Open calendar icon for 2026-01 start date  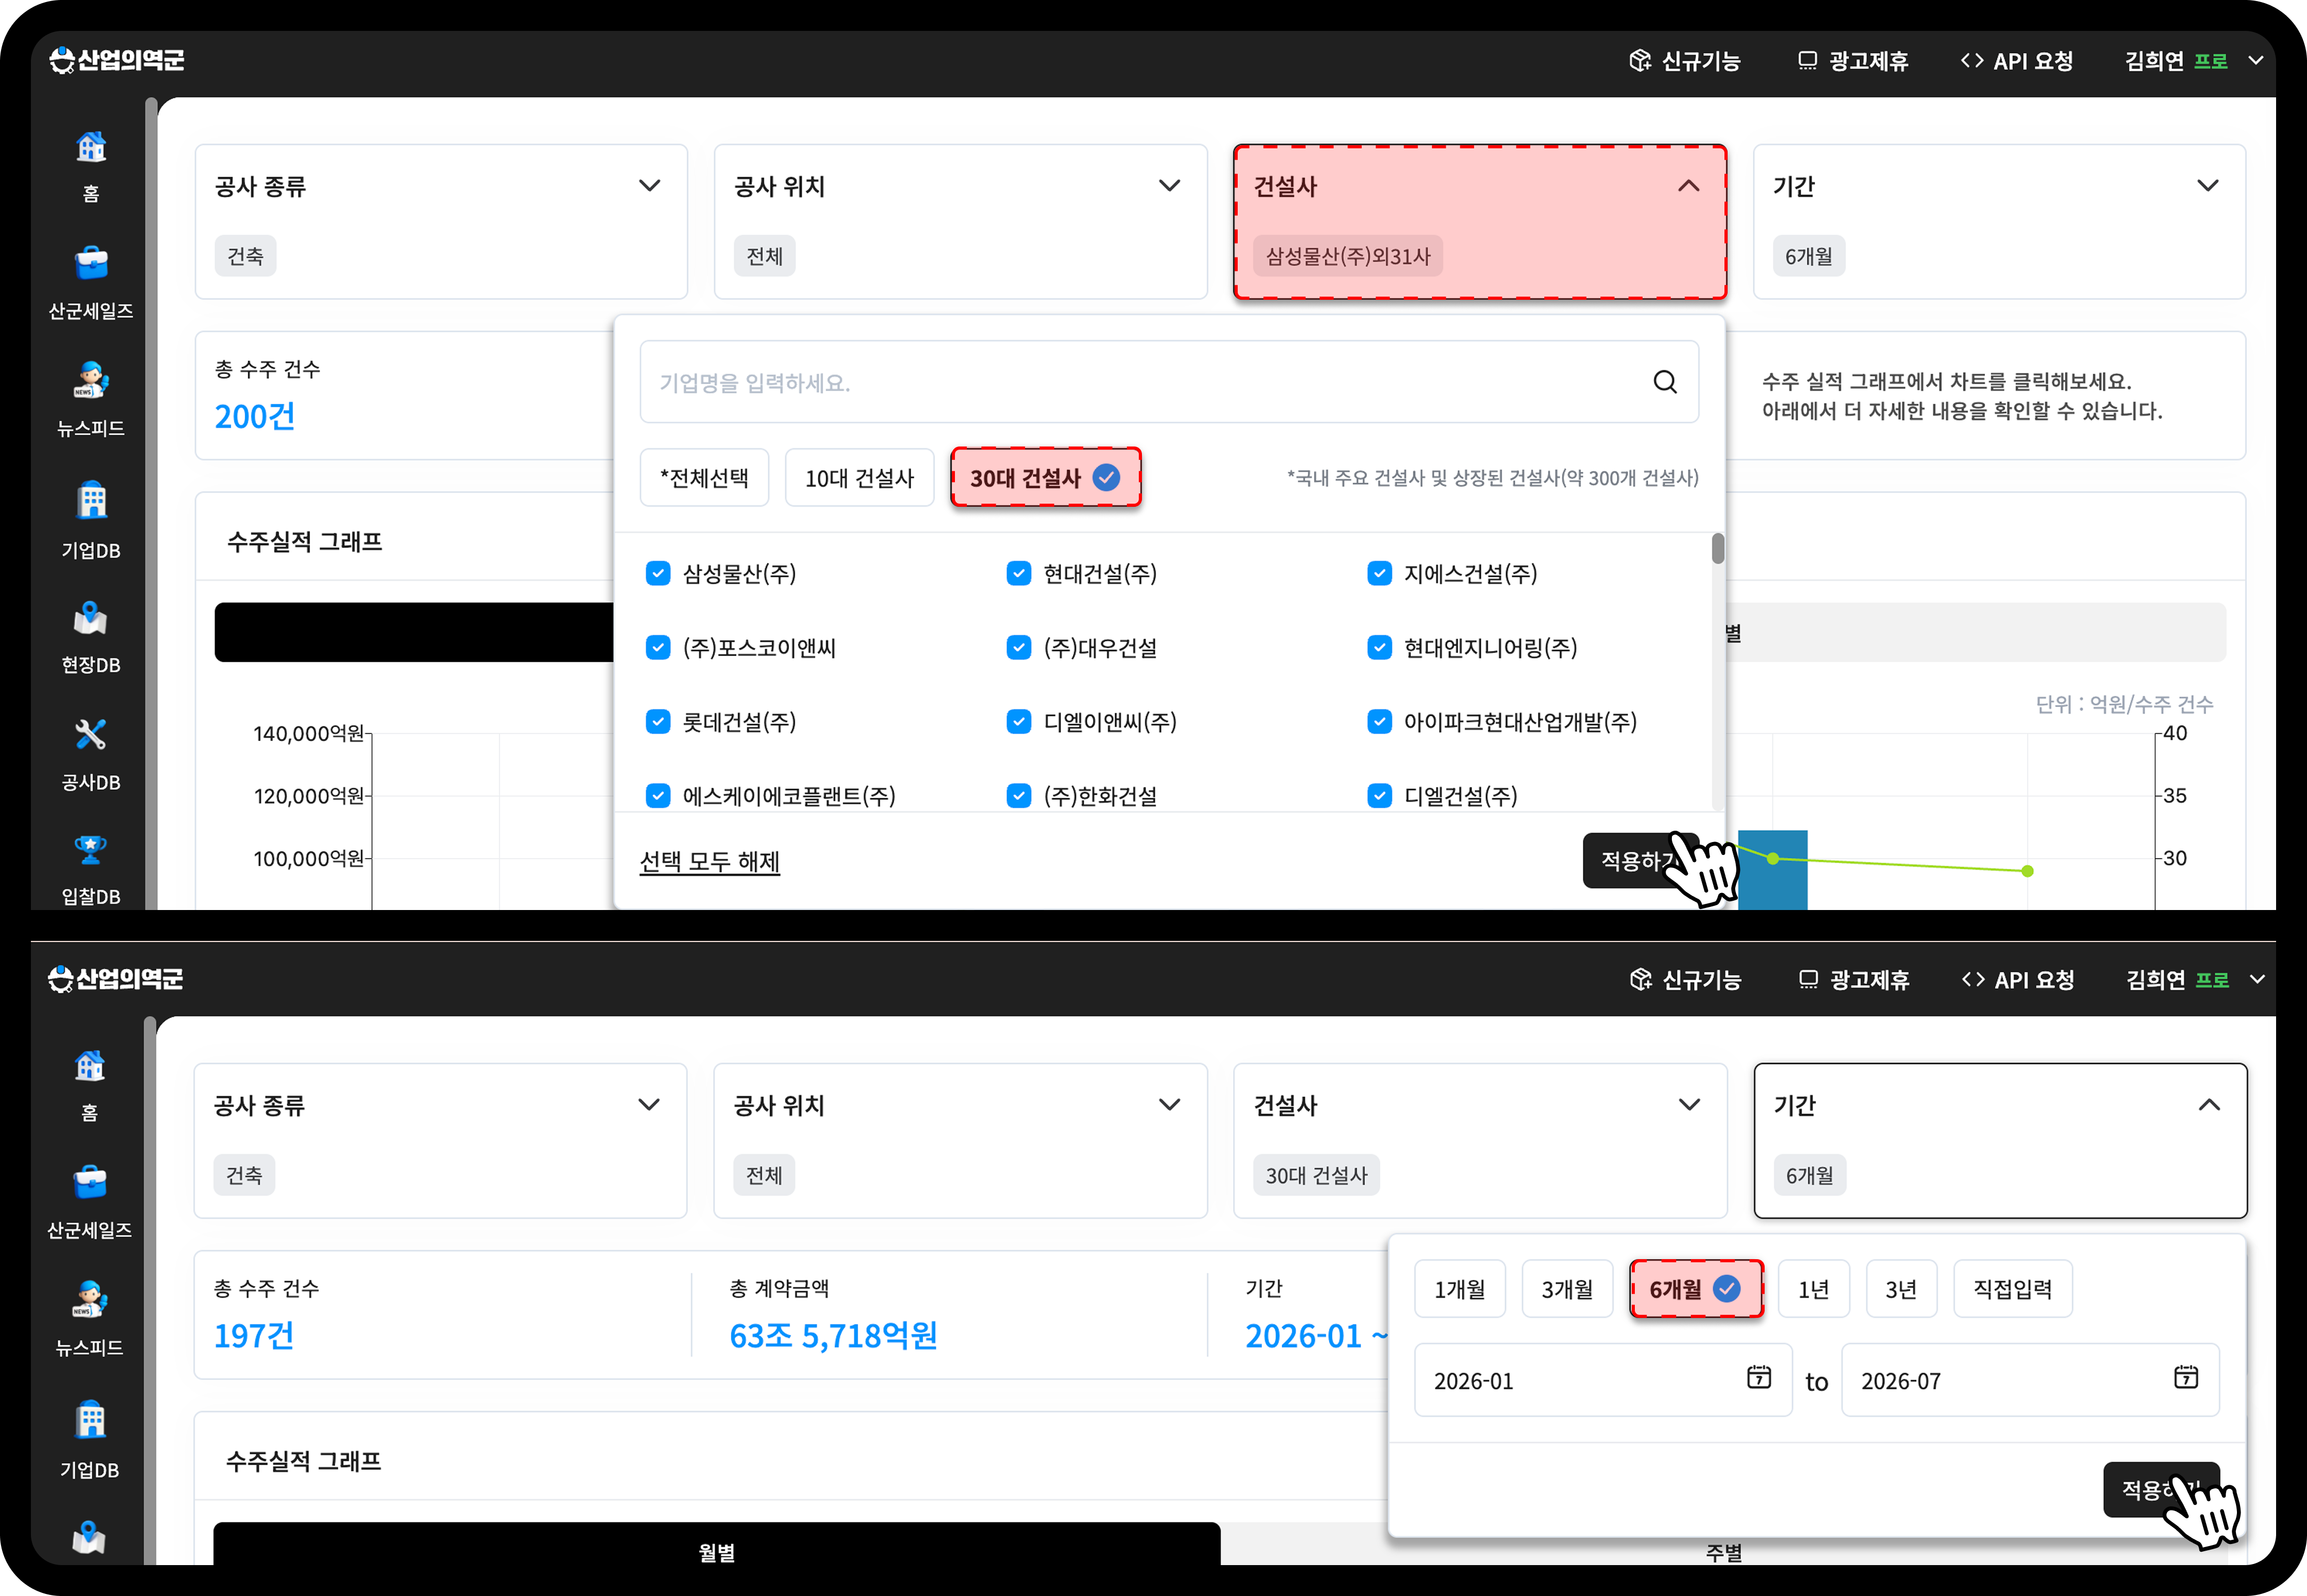click(x=1759, y=1378)
